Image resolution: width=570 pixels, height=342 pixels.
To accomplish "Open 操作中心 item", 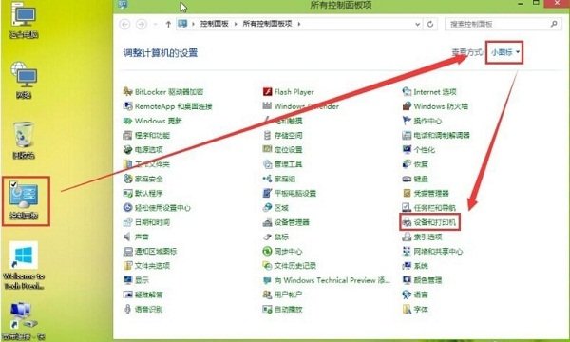I will point(422,121).
